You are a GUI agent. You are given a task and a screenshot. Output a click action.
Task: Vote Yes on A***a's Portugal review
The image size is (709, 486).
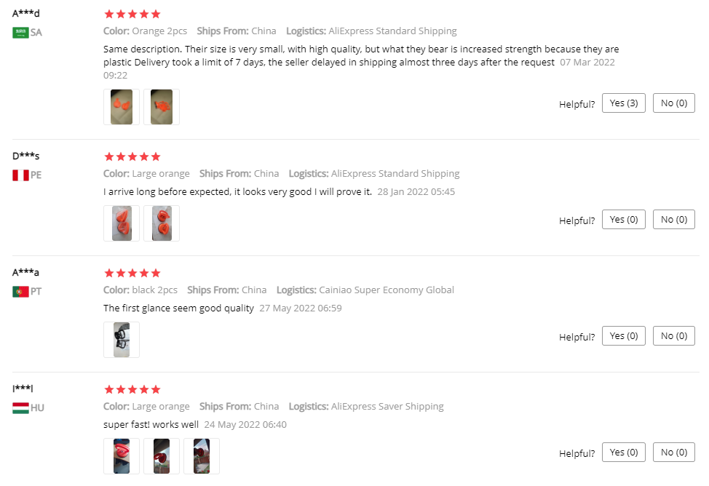pyautogui.click(x=623, y=336)
